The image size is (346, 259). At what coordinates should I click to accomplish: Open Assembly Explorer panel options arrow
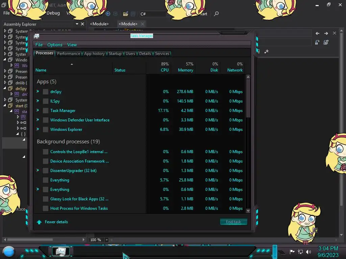pyautogui.click(x=77, y=24)
